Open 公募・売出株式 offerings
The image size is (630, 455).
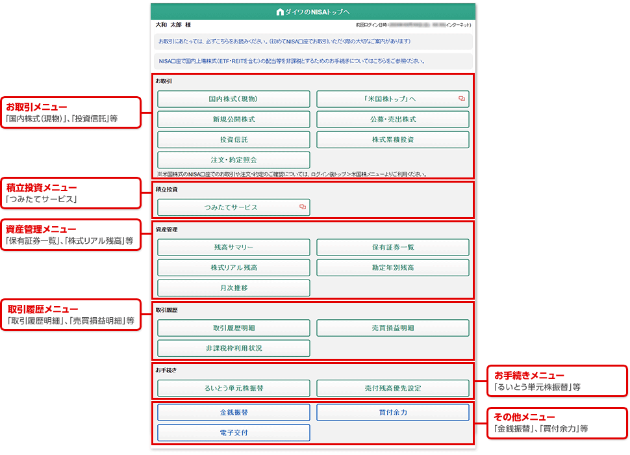click(x=392, y=120)
